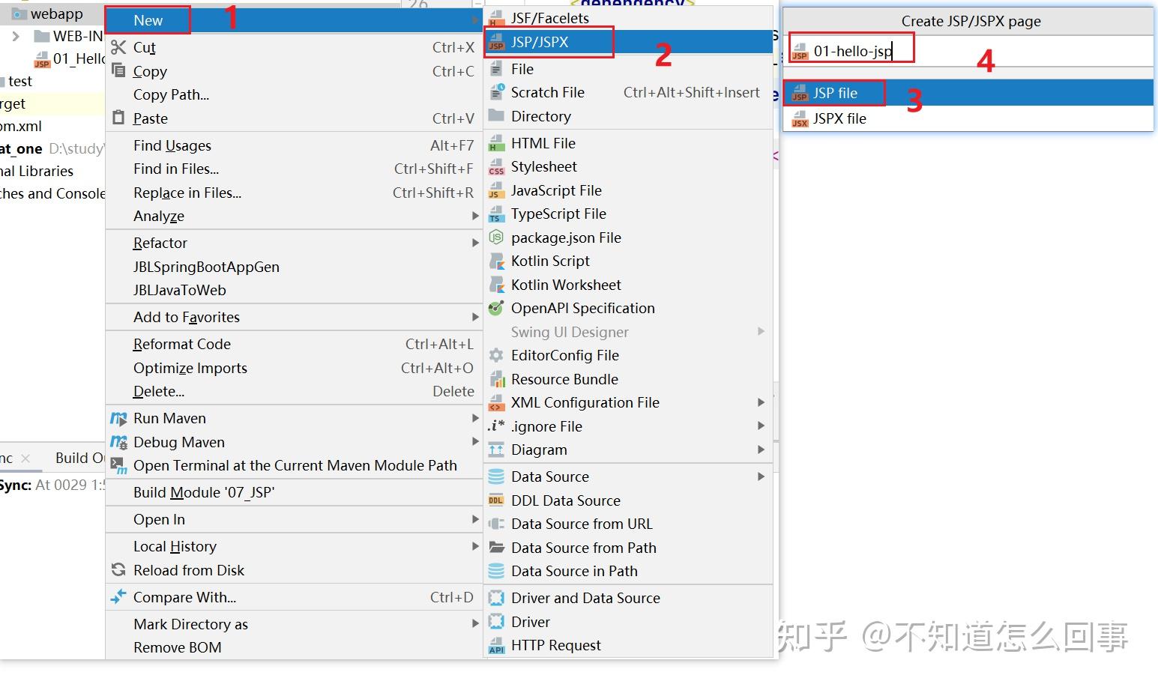The width and height of the screenshot is (1158, 684).
Task: Click the Kotlin Script icon
Action: 496,261
